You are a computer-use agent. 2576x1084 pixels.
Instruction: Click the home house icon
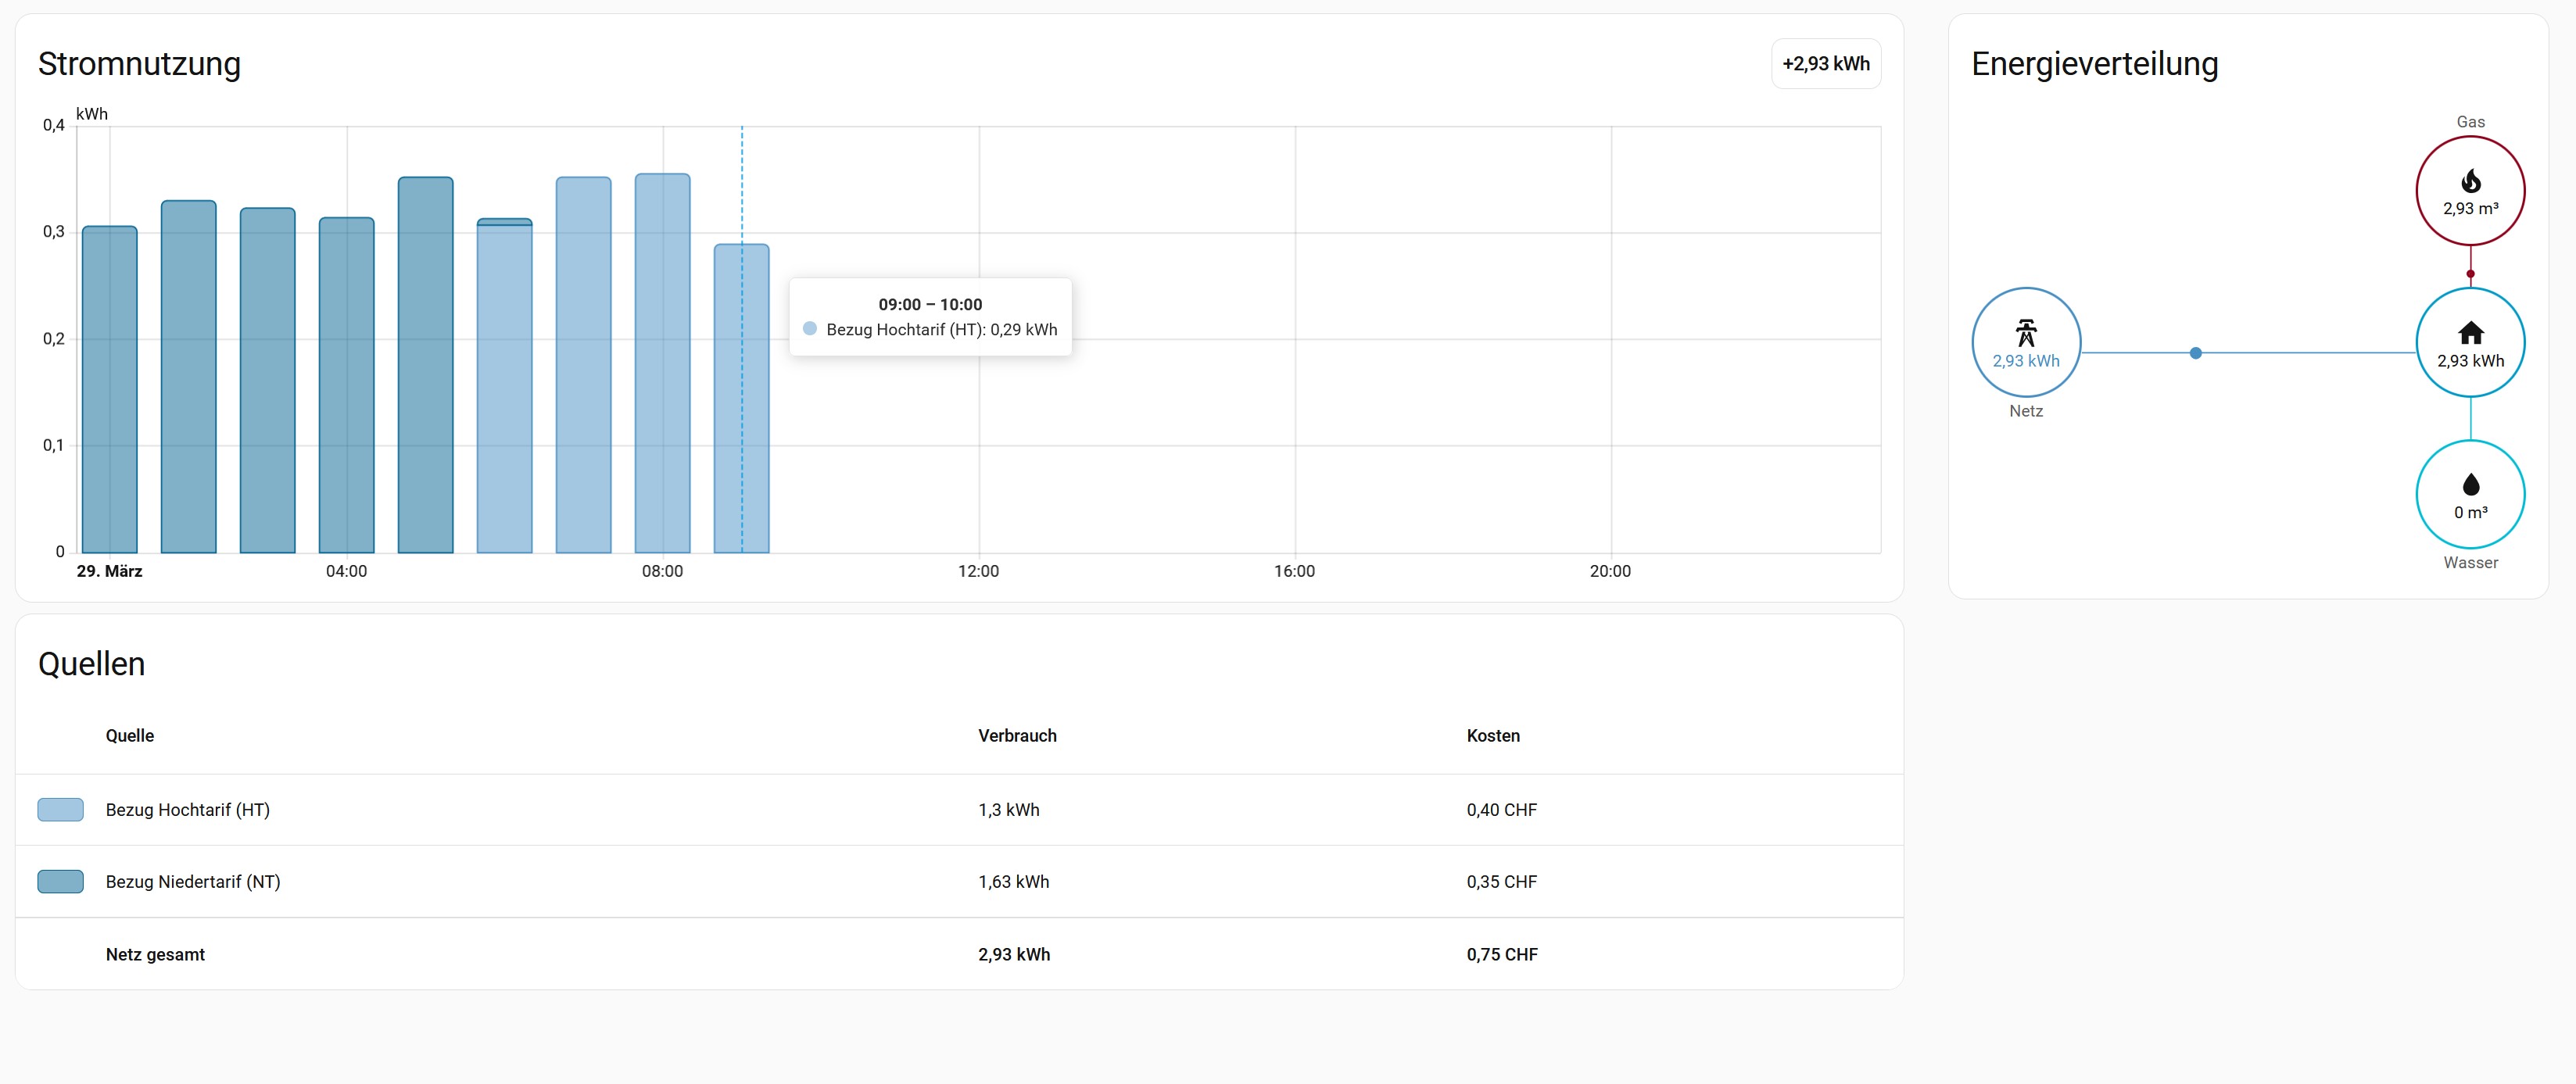click(2470, 333)
